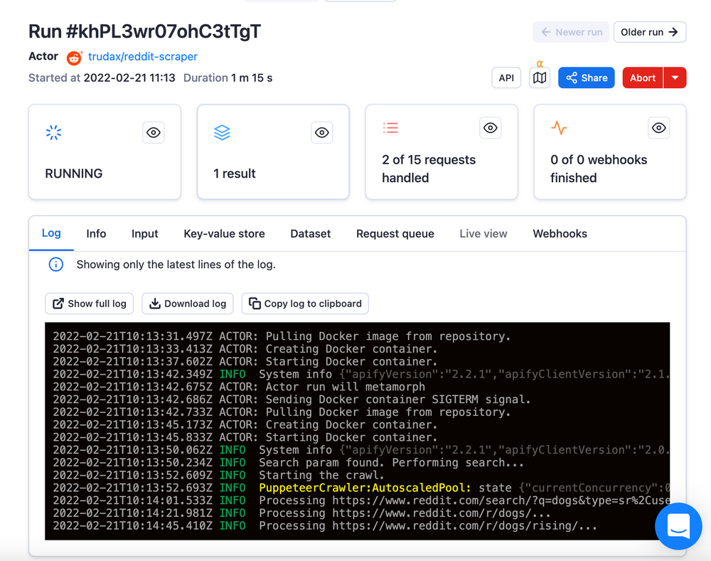Switch to the Dataset tab
711x561 pixels.
(x=310, y=233)
